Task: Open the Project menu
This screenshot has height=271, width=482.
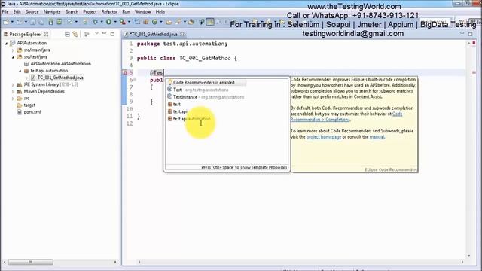Action: click(90, 12)
